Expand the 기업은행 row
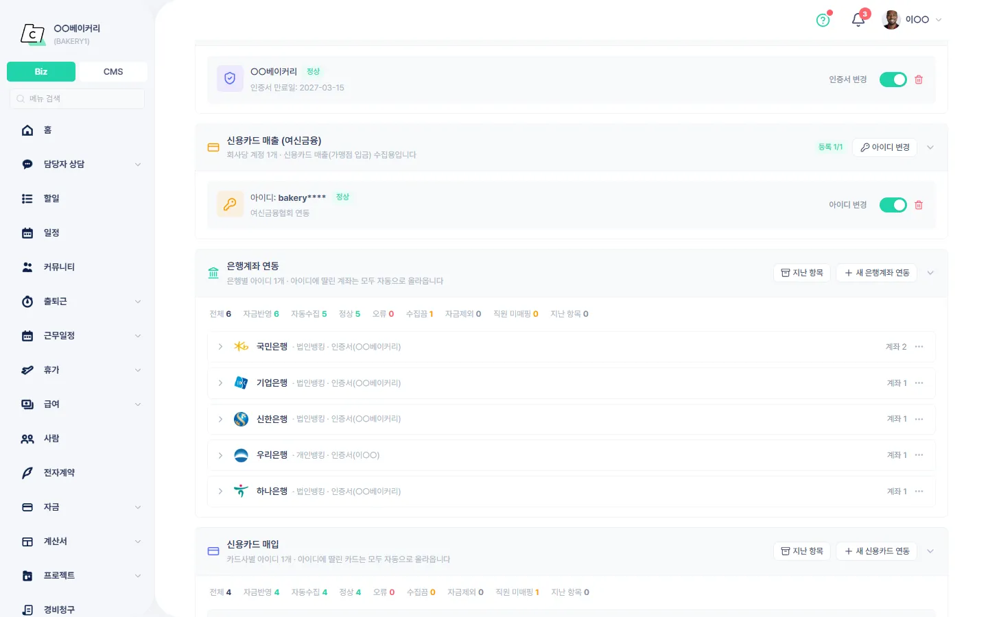The image size is (988, 617). coord(220,383)
